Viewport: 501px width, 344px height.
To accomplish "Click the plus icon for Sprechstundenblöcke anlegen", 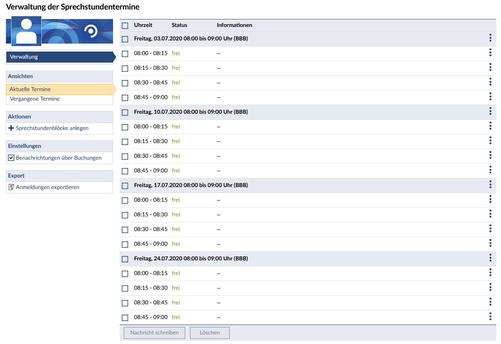I will click(11, 128).
